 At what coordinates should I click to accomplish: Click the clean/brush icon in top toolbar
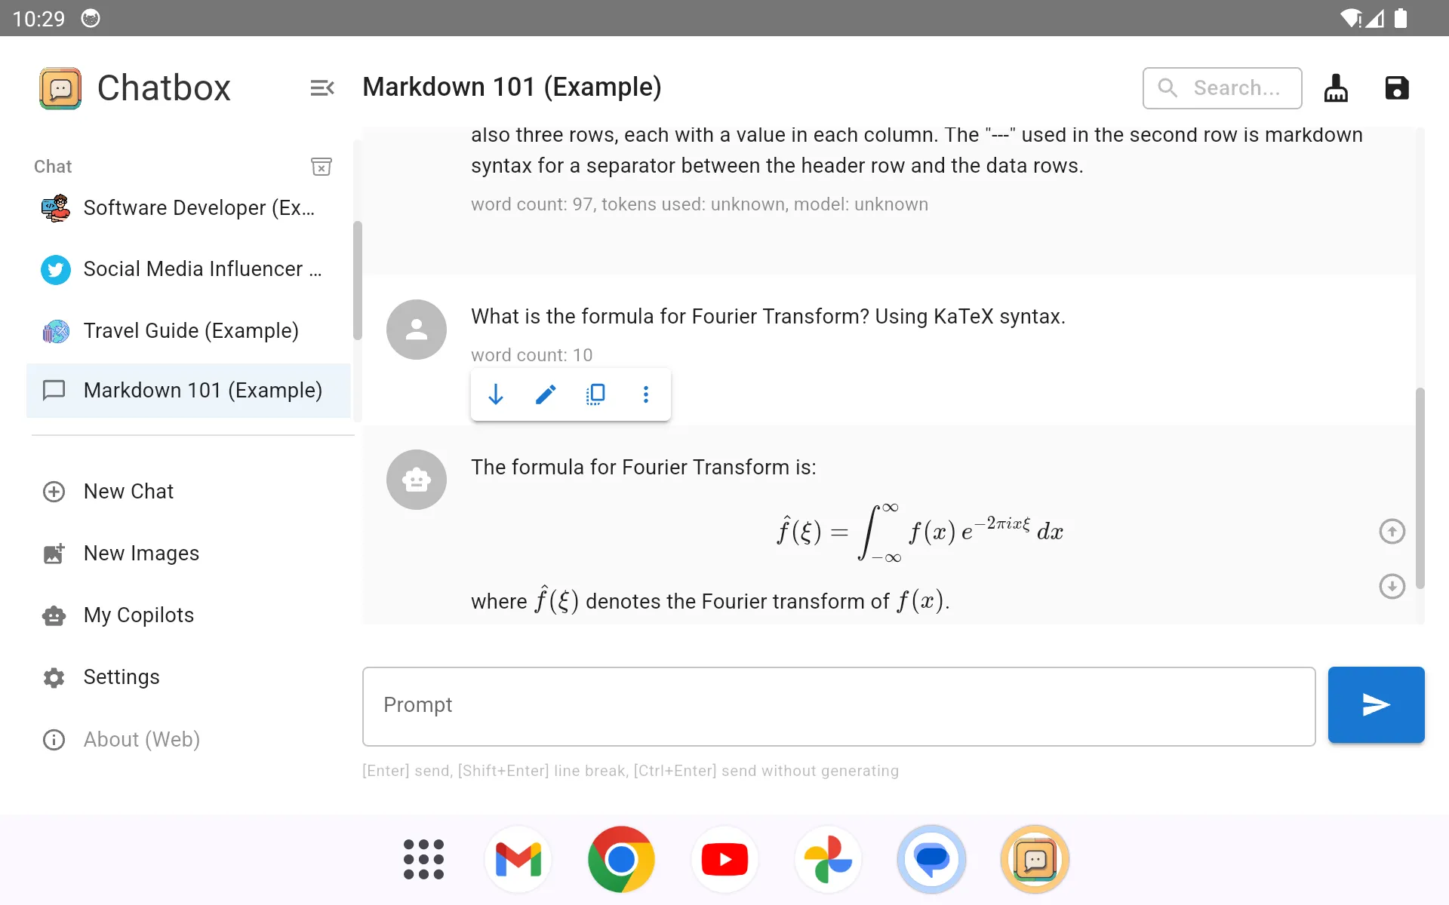click(x=1337, y=87)
